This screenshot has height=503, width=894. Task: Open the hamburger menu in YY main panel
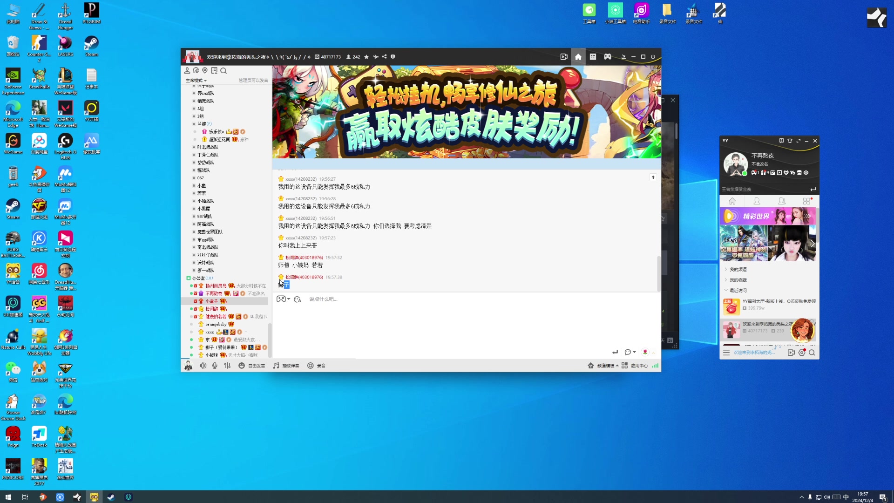(x=726, y=353)
